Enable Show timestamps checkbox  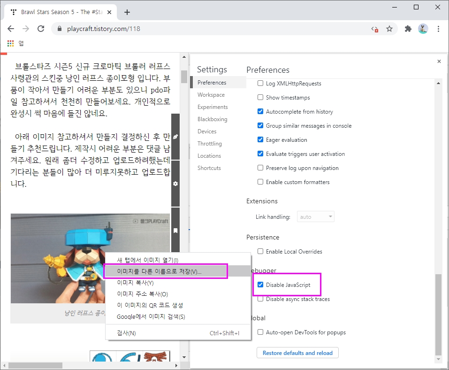260,97
